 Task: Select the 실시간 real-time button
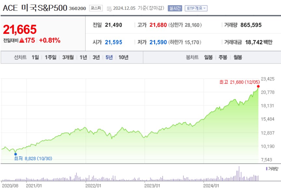[175, 8]
